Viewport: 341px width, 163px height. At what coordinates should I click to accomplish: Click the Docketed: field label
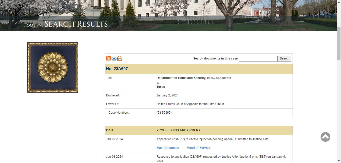pyautogui.click(x=113, y=95)
